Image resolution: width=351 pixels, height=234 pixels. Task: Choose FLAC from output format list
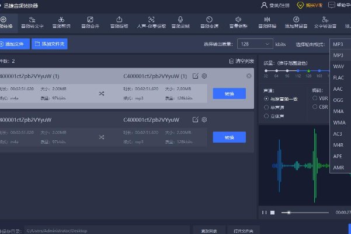(338, 77)
